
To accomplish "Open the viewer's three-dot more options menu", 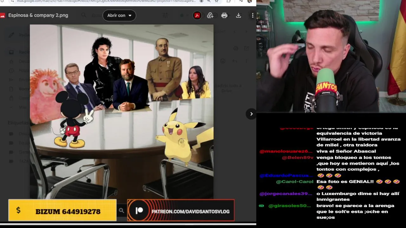I will (252, 15).
